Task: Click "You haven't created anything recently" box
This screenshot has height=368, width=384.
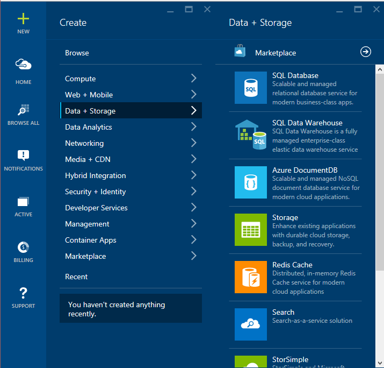Action: [131, 308]
